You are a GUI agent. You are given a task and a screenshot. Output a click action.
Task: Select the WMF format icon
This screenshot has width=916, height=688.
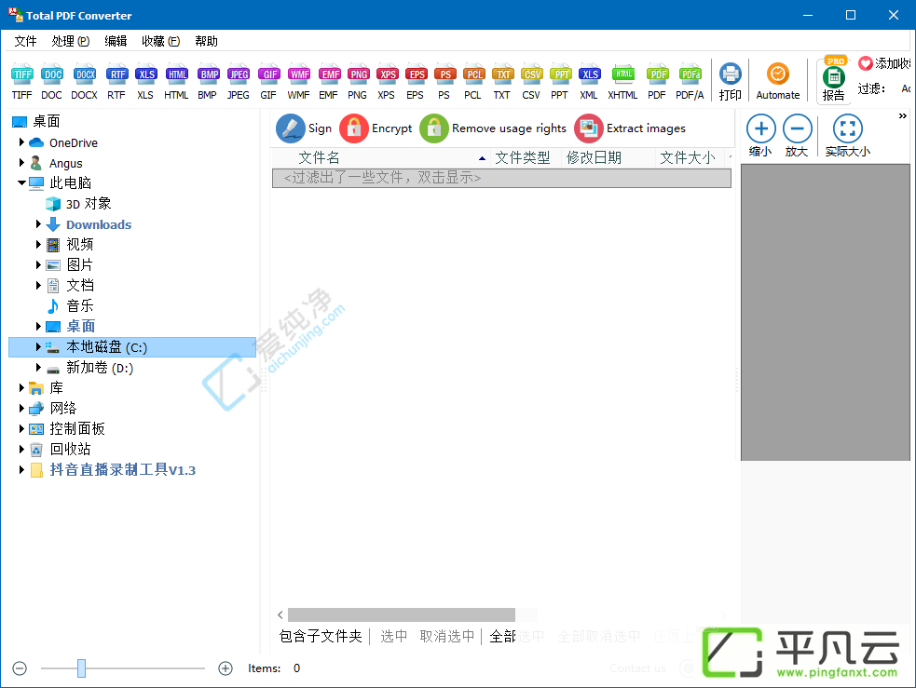pyautogui.click(x=298, y=82)
